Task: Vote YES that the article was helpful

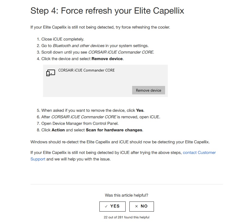Action: click(x=113, y=206)
